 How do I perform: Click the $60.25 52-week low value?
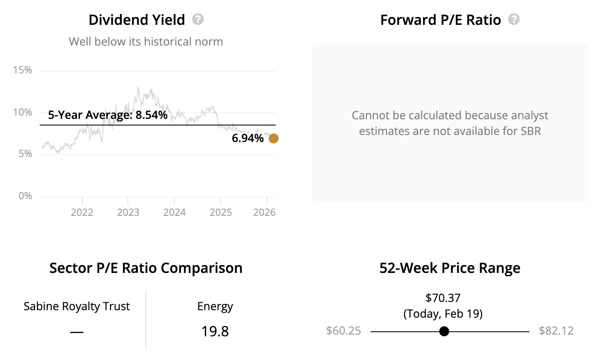pyautogui.click(x=344, y=331)
